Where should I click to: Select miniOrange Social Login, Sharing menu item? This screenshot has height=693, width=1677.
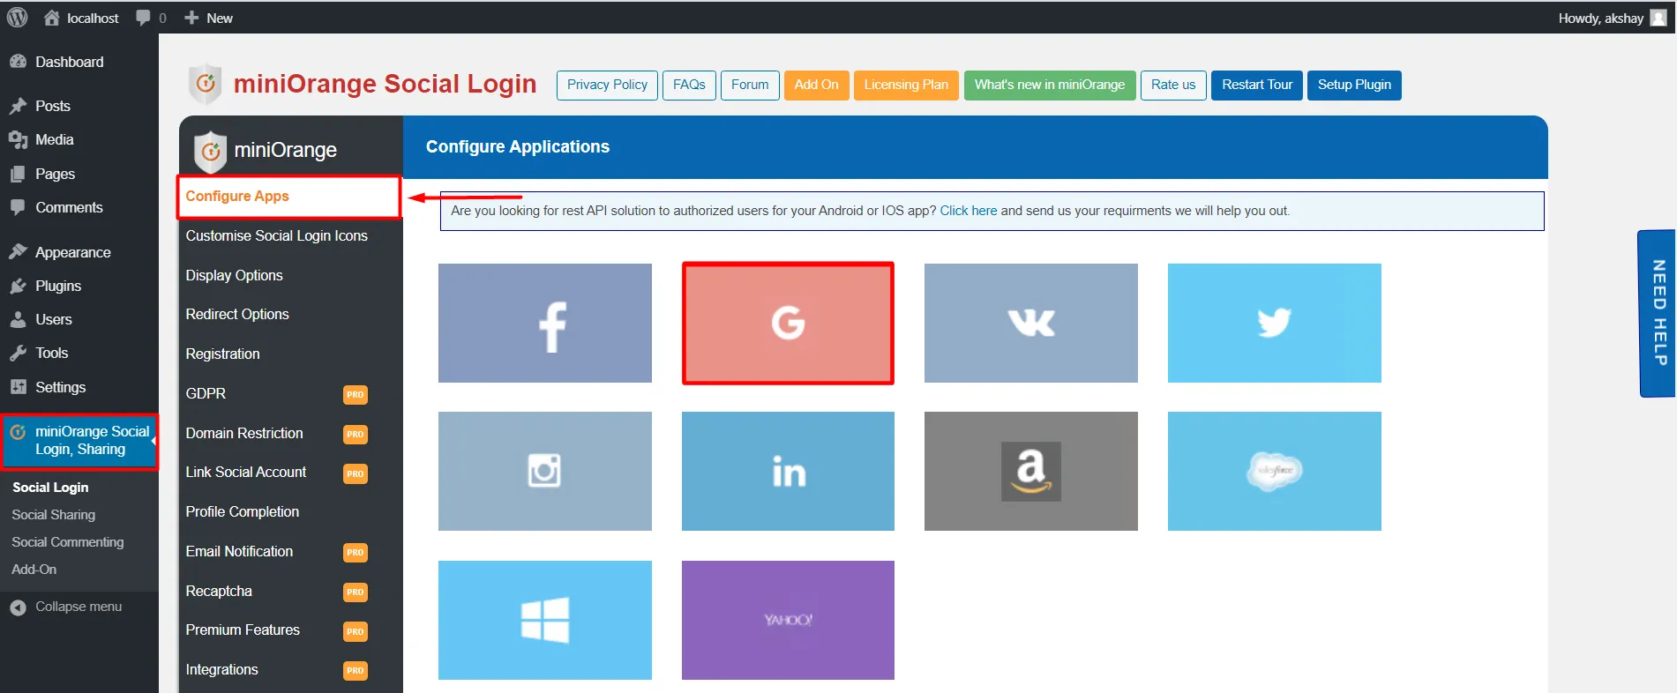pyautogui.click(x=79, y=441)
